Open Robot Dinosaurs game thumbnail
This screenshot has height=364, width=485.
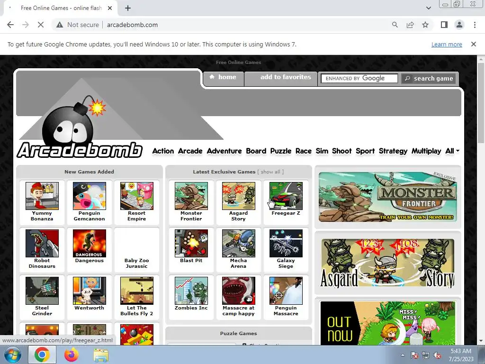click(x=42, y=243)
